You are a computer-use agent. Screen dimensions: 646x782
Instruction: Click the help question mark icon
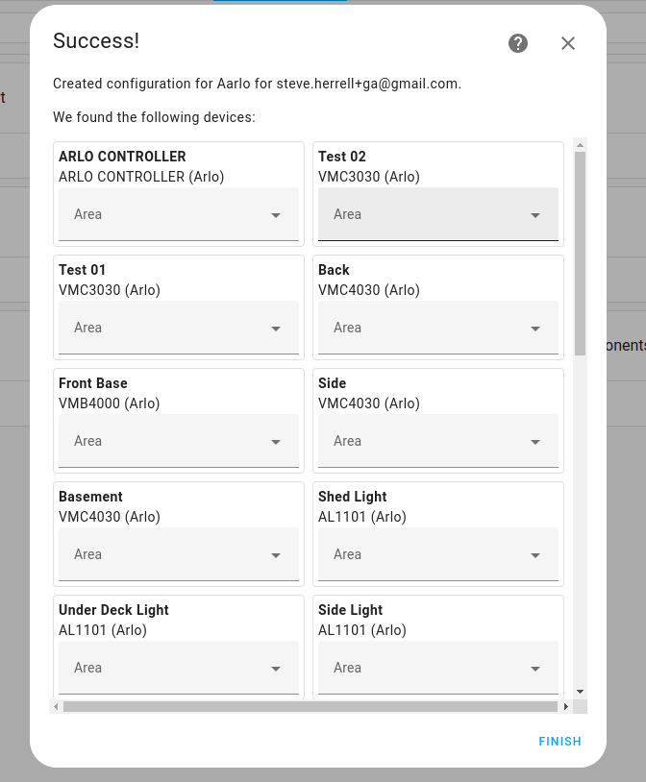(x=518, y=43)
